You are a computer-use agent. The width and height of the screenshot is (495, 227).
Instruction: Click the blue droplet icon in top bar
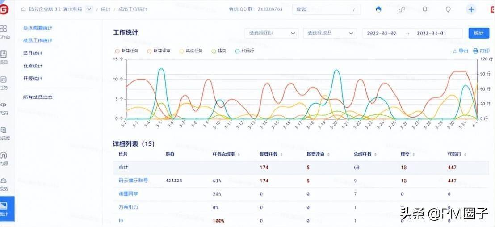(378, 9)
